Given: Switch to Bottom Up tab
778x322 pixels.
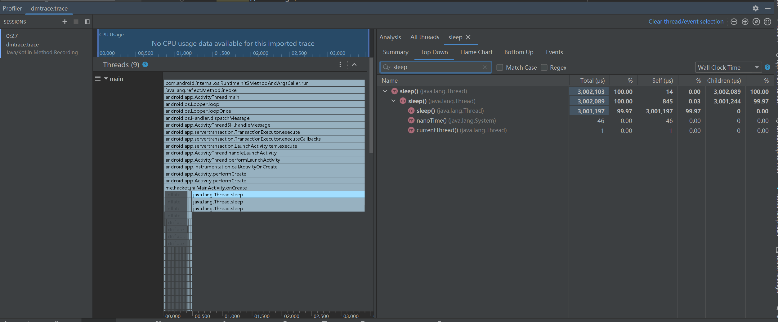Looking at the screenshot, I should click(x=519, y=52).
